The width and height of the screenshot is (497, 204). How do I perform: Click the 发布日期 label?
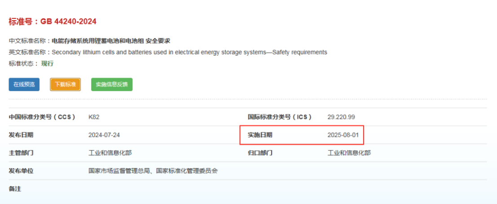(x=21, y=135)
